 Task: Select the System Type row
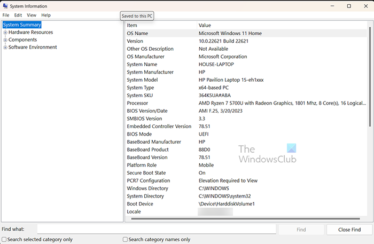[246, 88]
